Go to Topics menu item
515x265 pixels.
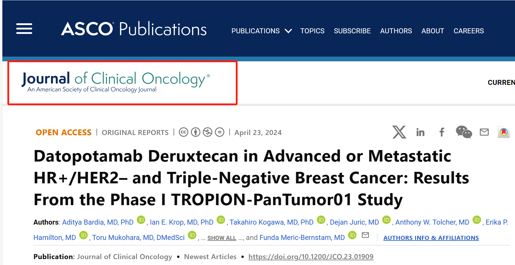click(312, 31)
